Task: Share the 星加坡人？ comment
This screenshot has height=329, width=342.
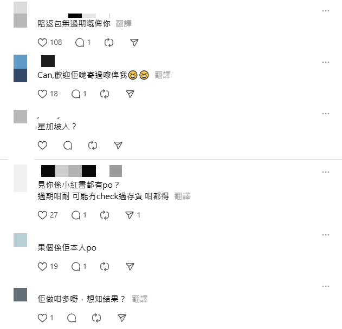Action: click(x=118, y=145)
